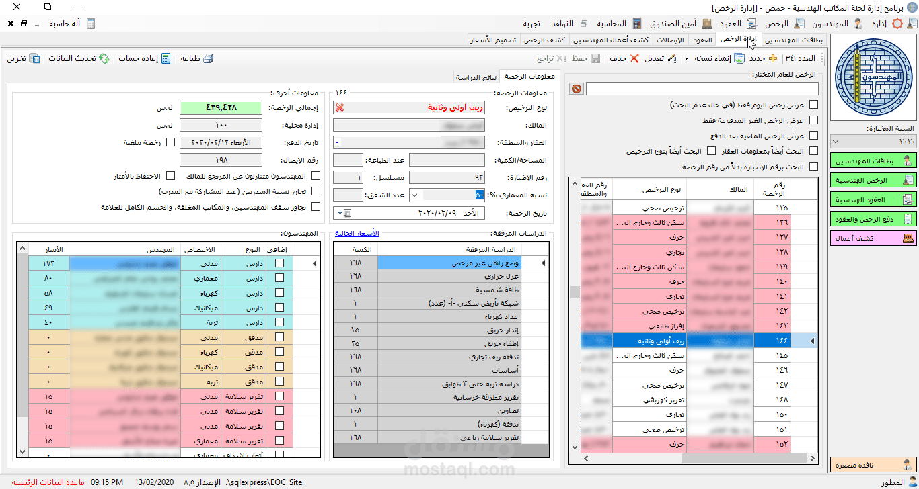The image size is (919, 489).
Task: Click the تخزين storage icon
Action: (x=34, y=58)
